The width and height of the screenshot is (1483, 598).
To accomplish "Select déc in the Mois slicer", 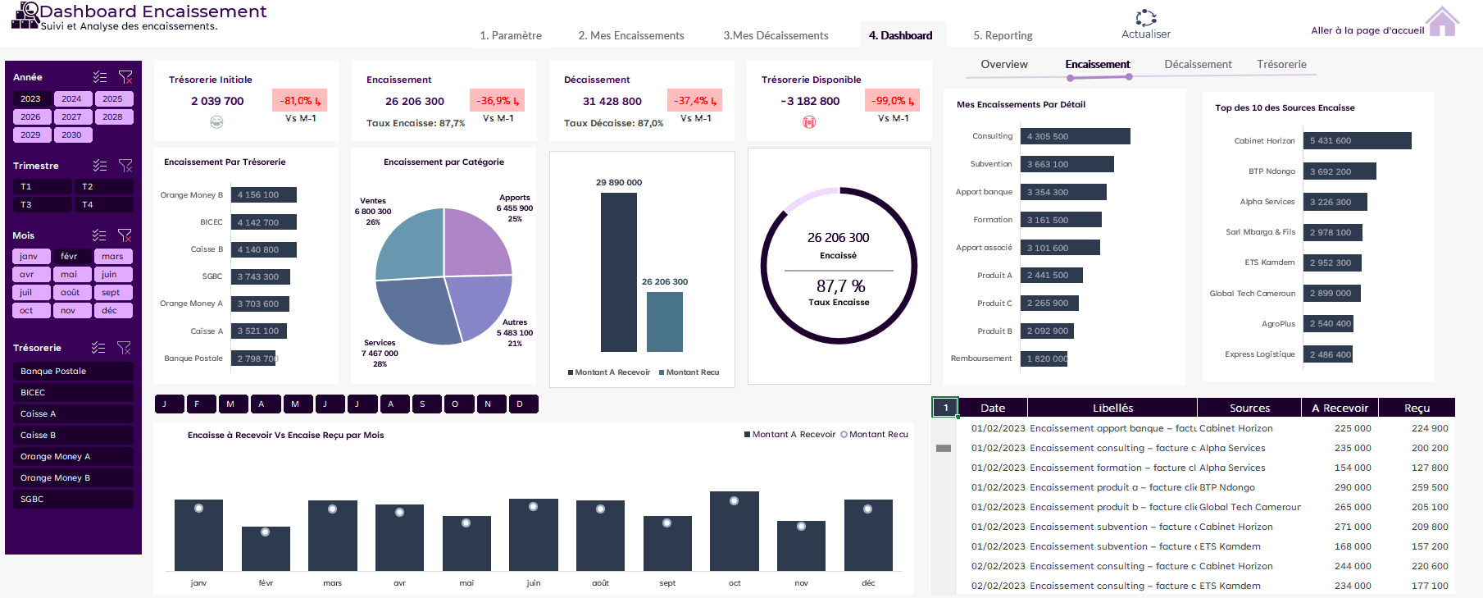I will 113,310.
